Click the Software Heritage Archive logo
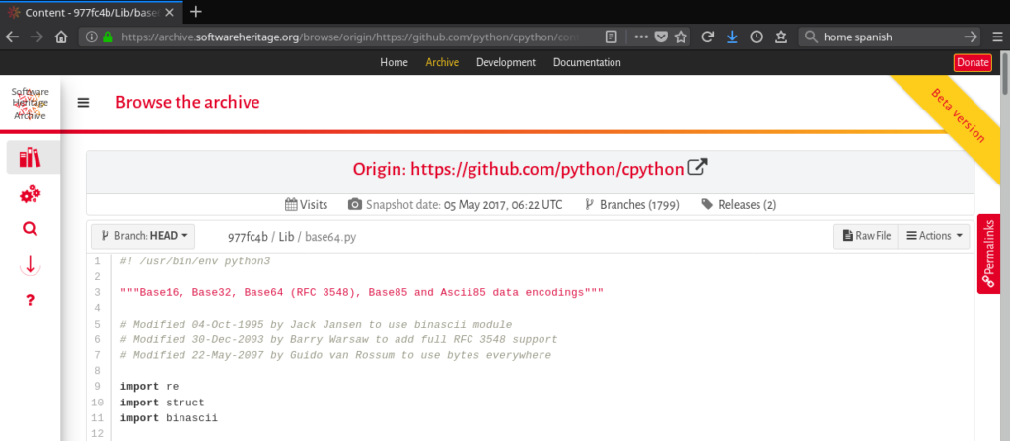The image size is (1010, 441). (x=30, y=103)
